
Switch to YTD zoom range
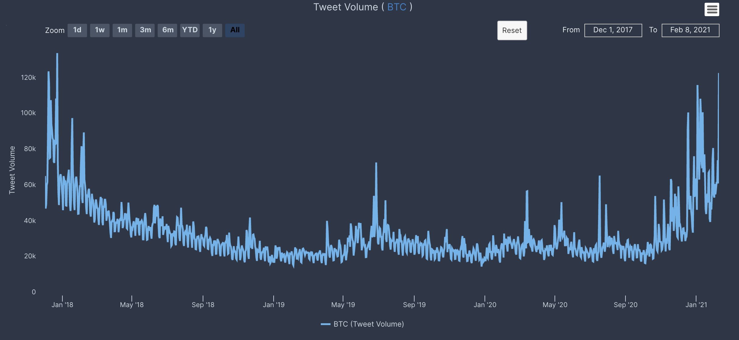pyautogui.click(x=190, y=30)
